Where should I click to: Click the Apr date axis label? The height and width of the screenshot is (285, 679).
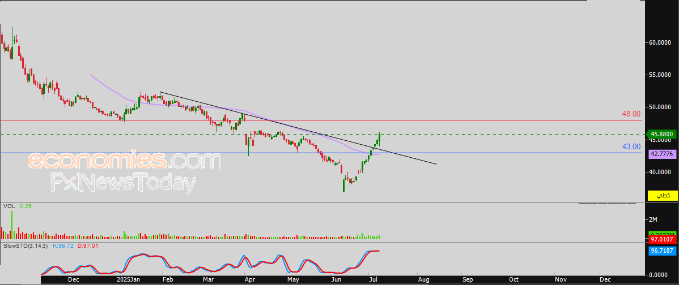click(x=250, y=280)
